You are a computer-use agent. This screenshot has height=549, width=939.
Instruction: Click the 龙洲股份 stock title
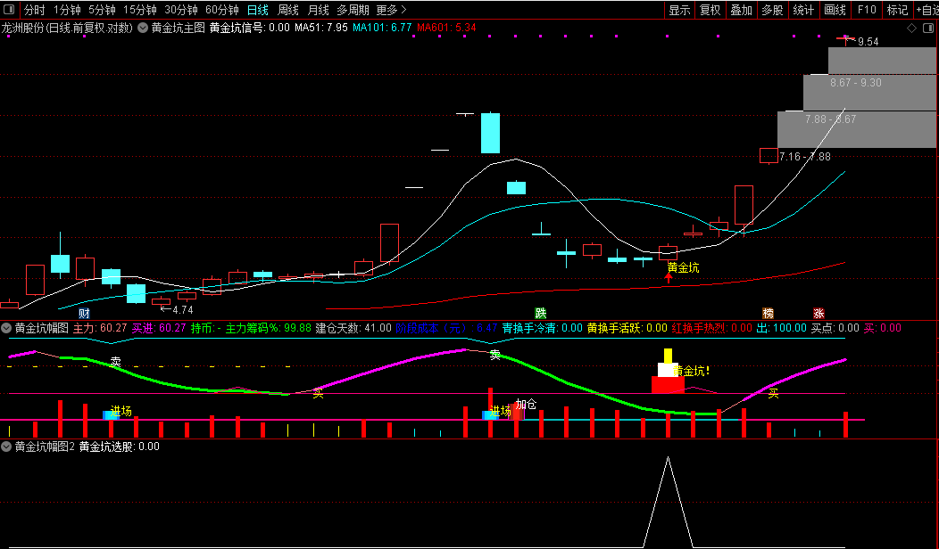click(22, 28)
